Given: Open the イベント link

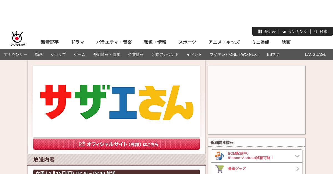Looking at the screenshot, I should [194, 54].
